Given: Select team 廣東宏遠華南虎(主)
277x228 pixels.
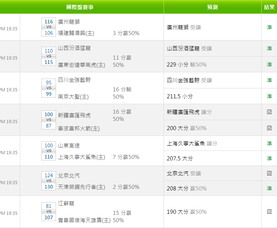Looking at the screenshot, I should [x=82, y=65].
